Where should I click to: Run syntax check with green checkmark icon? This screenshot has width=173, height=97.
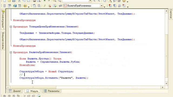click(55, 6)
